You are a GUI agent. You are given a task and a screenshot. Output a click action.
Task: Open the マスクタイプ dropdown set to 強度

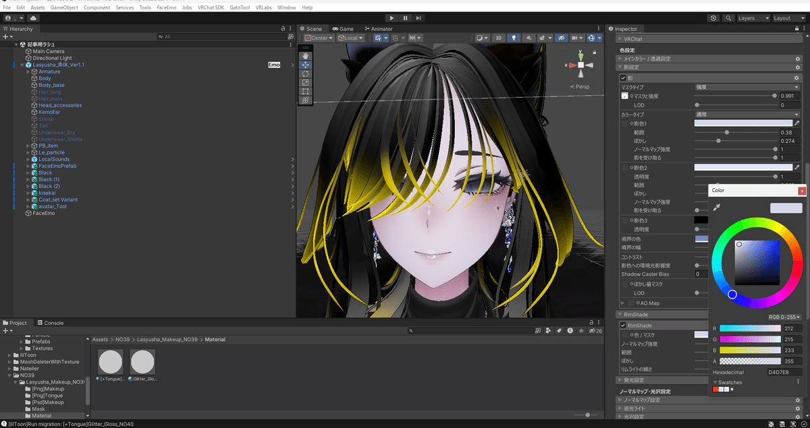748,87
